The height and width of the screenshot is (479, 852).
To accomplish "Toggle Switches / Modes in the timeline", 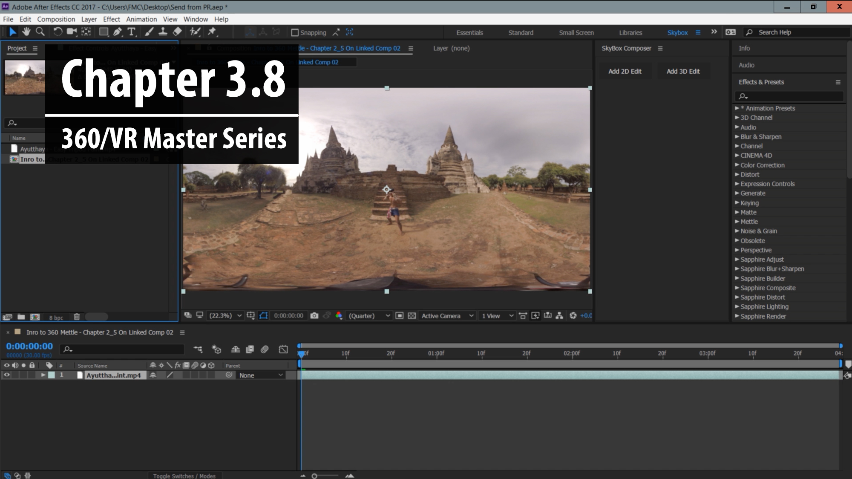I will pyautogui.click(x=184, y=476).
